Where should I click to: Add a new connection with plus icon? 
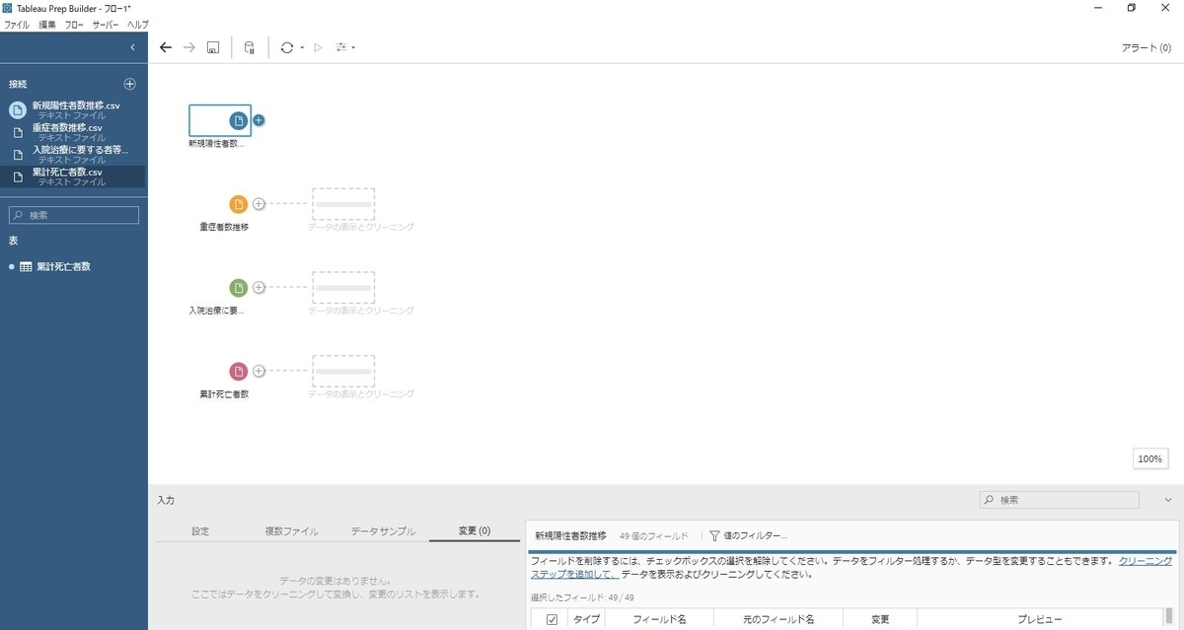129,84
